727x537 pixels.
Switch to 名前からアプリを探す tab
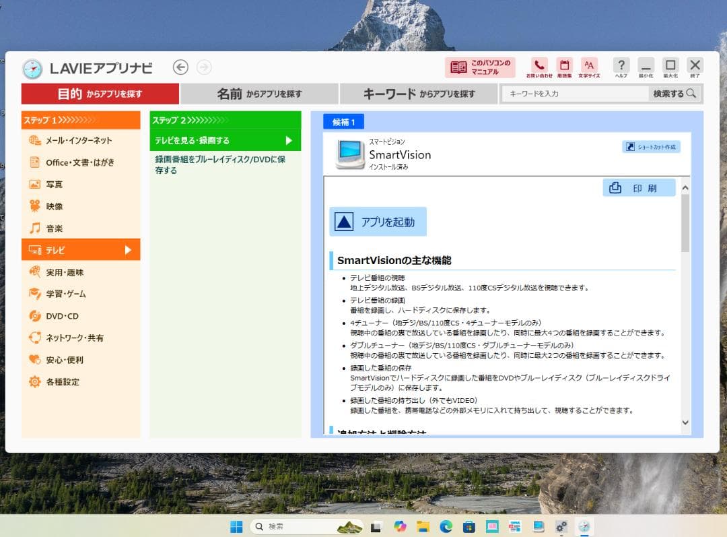[260, 94]
